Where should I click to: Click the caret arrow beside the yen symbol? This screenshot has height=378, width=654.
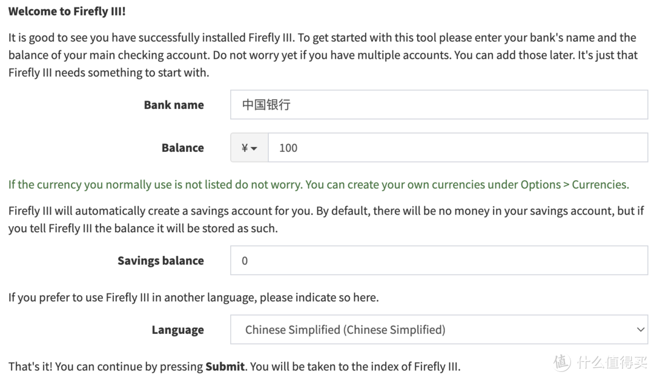(254, 148)
